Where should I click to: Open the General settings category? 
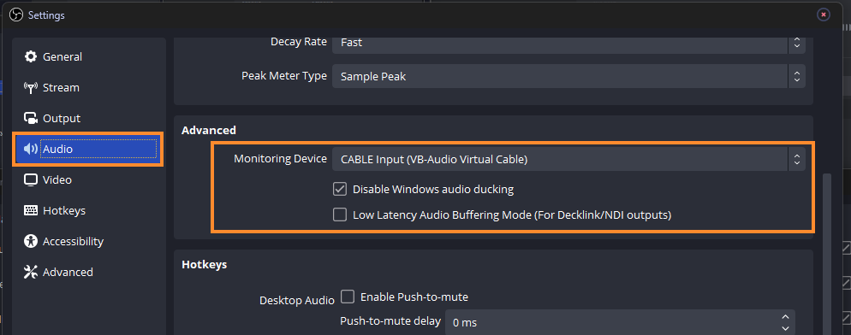(89, 56)
